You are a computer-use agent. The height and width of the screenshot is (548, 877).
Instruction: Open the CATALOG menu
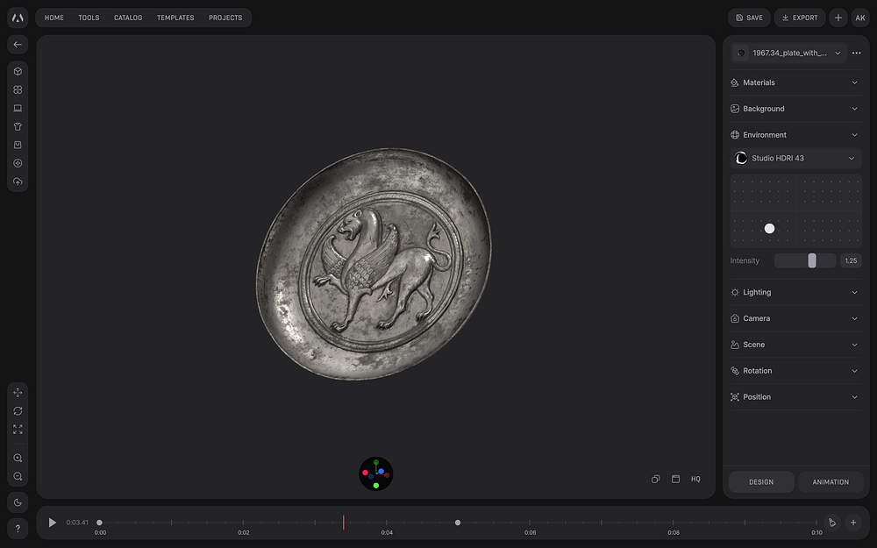128,18
